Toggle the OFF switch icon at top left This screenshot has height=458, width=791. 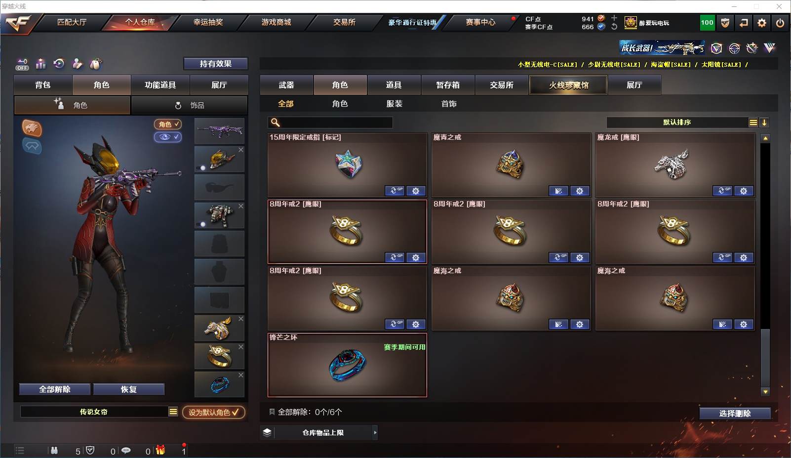coord(22,64)
